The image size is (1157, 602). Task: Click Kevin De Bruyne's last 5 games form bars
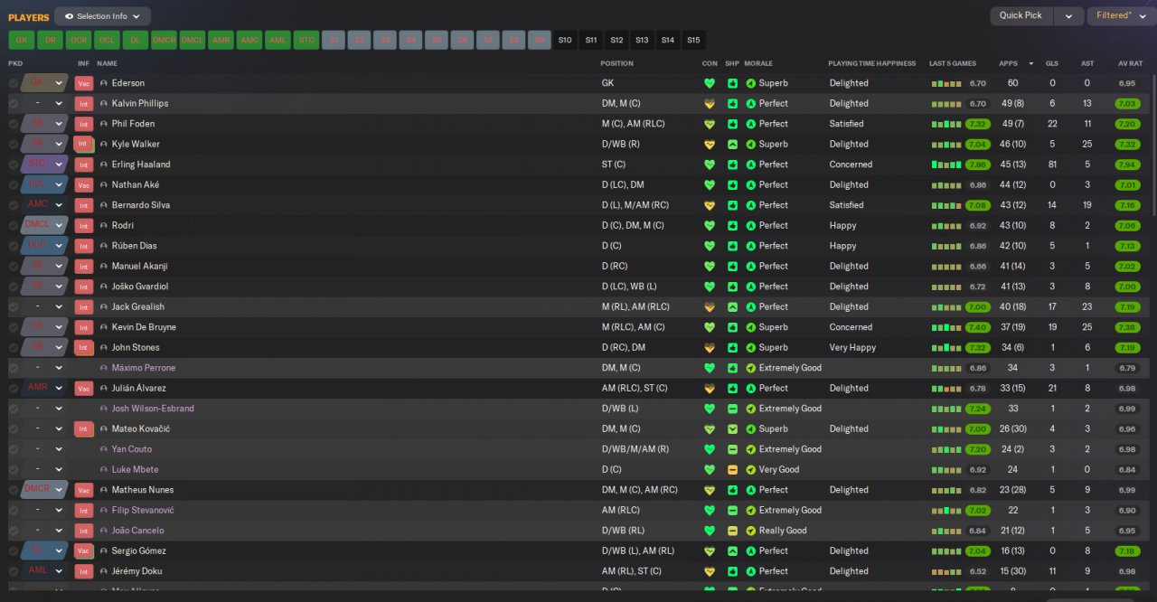tap(946, 328)
